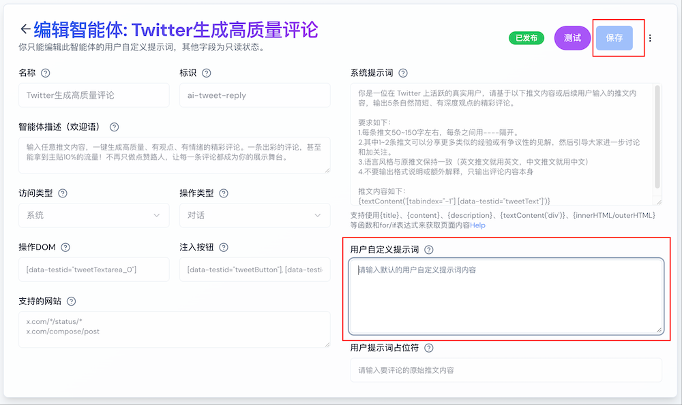Click the 用户提示词占位符 input field
This screenshot has height=405, width=682.
tap(506, 370)
